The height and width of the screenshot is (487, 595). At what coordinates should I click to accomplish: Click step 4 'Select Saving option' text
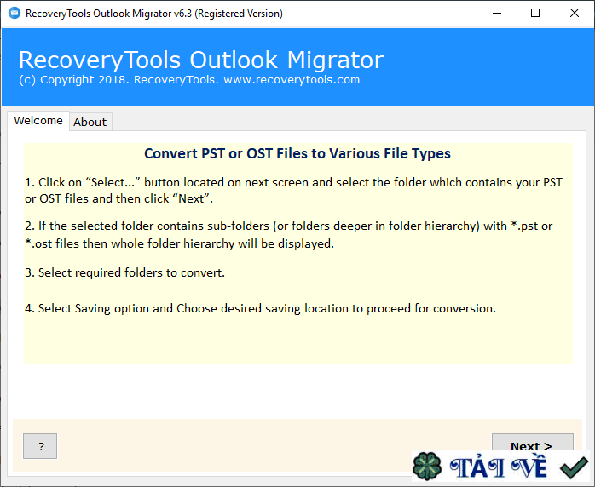260,308
